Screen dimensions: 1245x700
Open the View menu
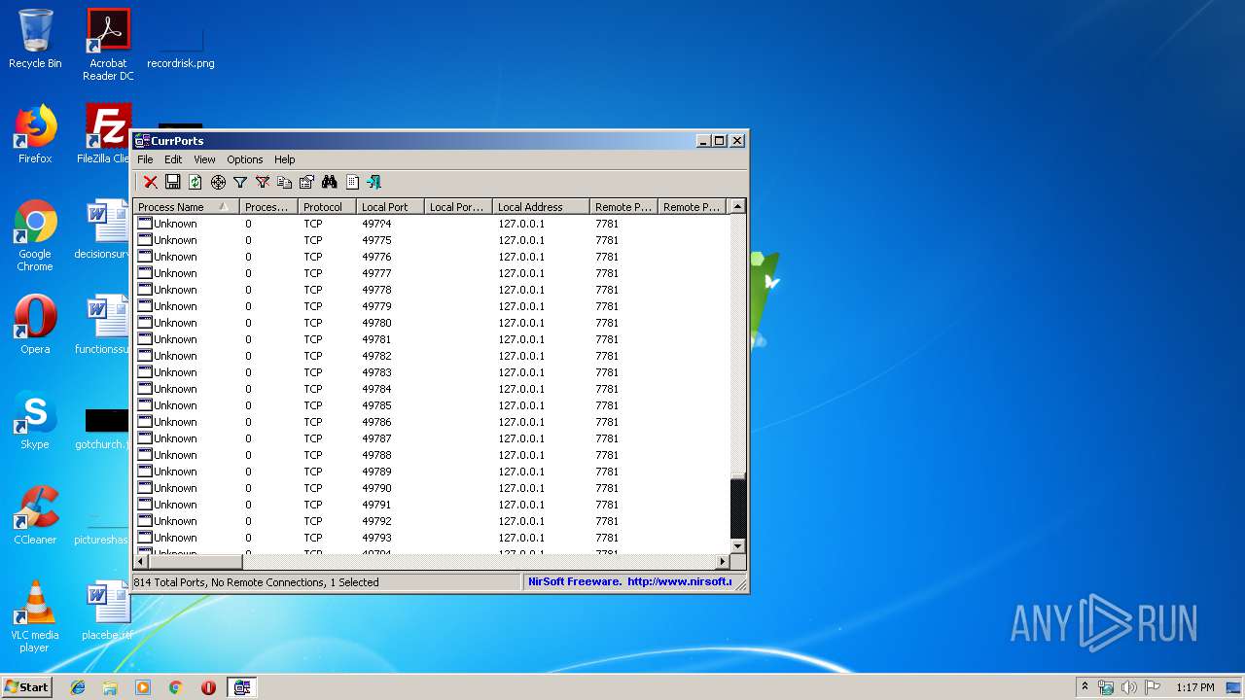click(x=204, y=159)
